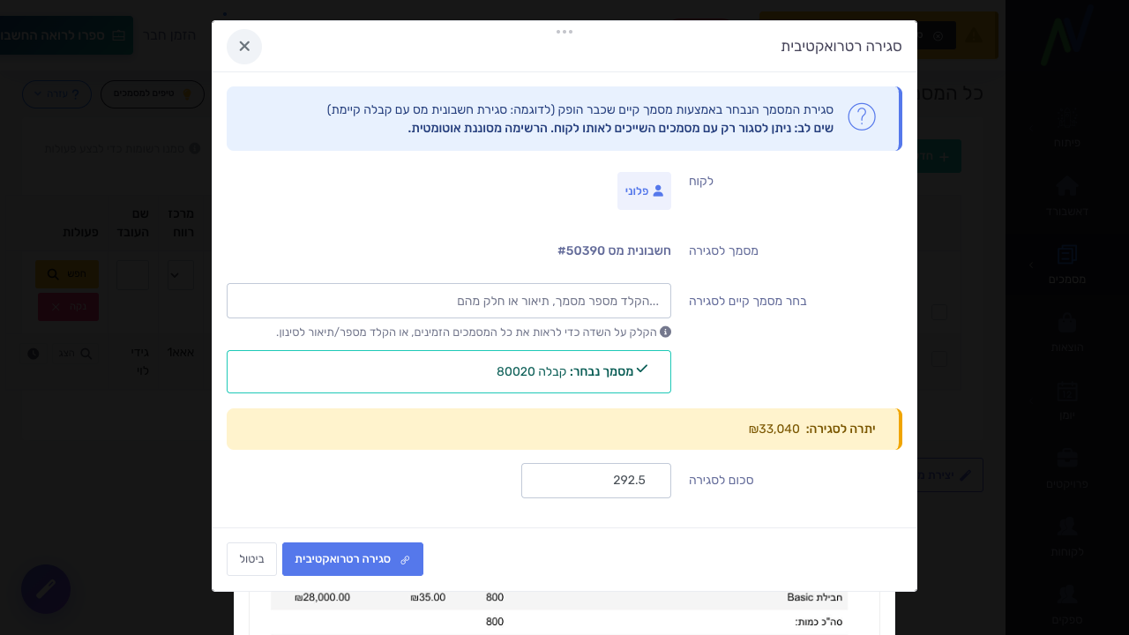Click the home dashboard icon in the sidebar
The width and height of the screenshot is (1129, 635).
[x=1067, y=186]
